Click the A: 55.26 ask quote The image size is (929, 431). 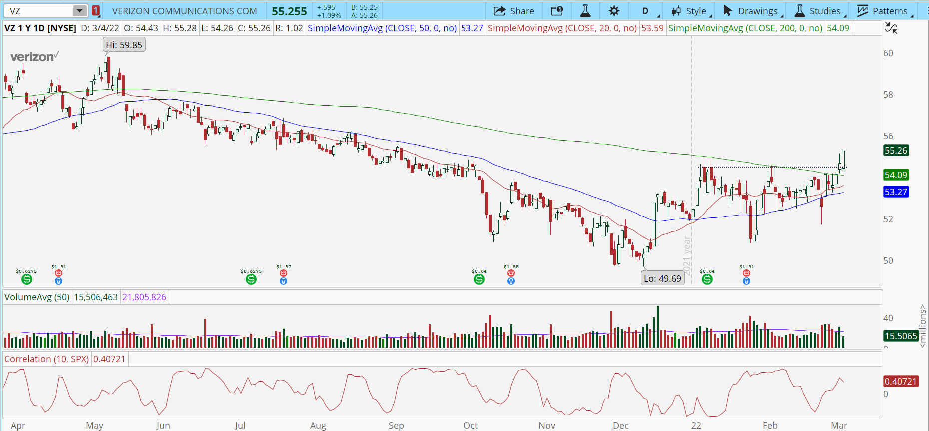[364, 15]
